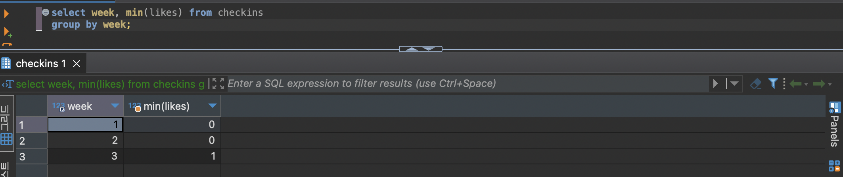Clear filters using the eraser icon
The image size is (843, 177).
[x=756, y=83]
